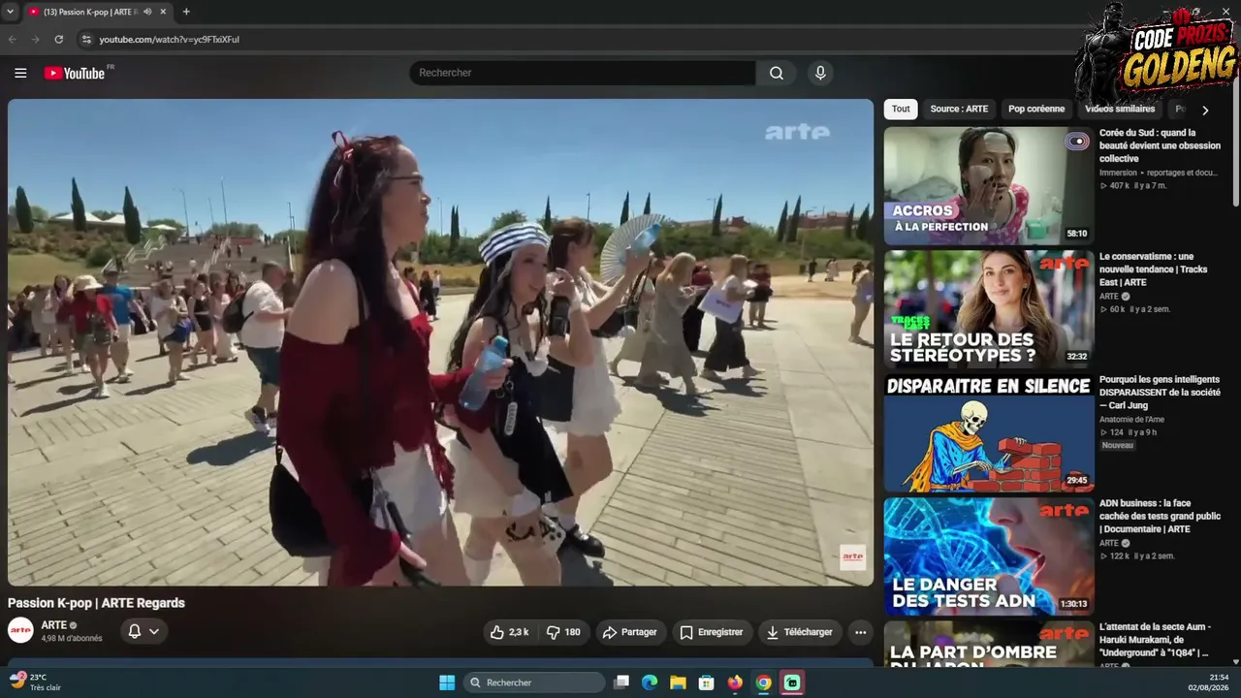Open a new browser tab
The height and width of the screenshot is (698, 1241).
tap(186, 12)
